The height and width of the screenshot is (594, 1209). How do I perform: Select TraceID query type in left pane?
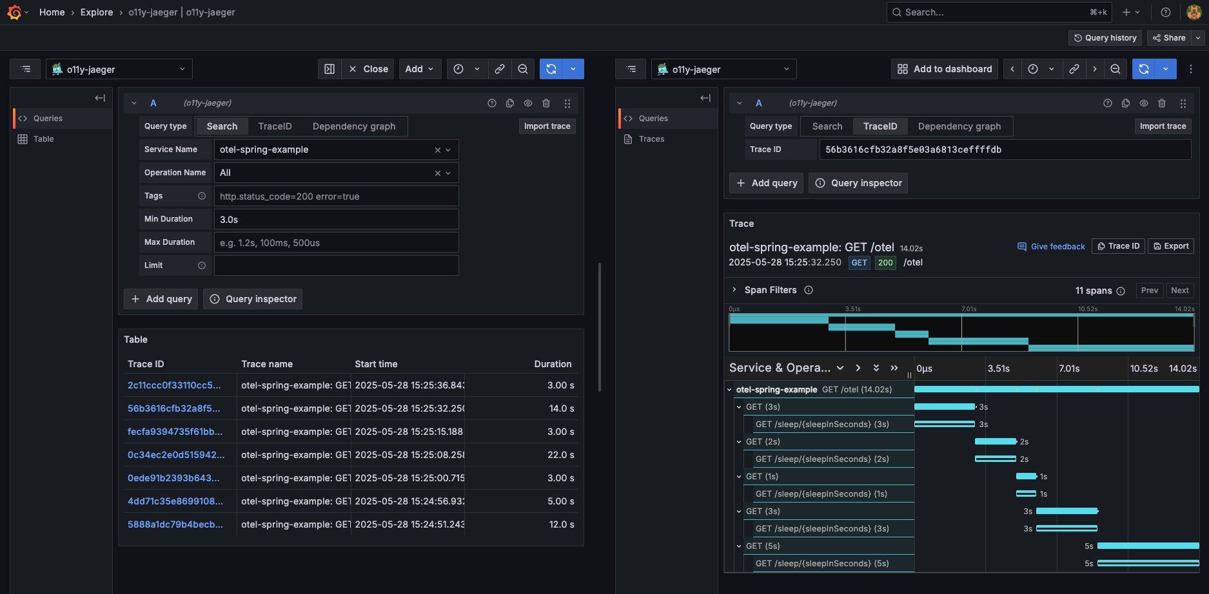275,126
